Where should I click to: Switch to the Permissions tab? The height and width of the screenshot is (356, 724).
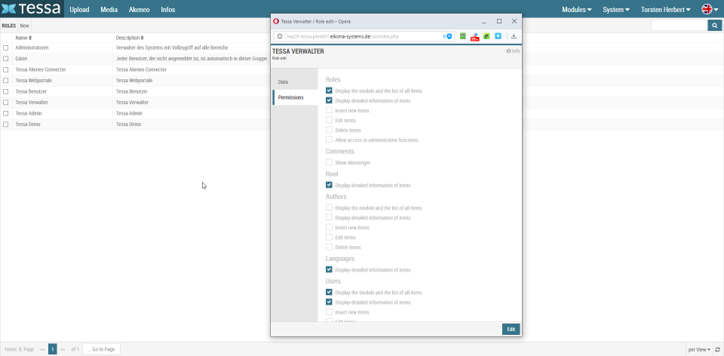(x=295, y=97)
